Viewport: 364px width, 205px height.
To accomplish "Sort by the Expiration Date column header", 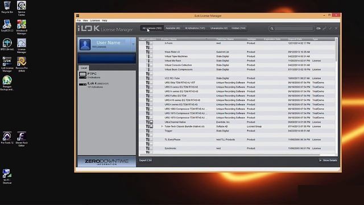I will 272,39.
